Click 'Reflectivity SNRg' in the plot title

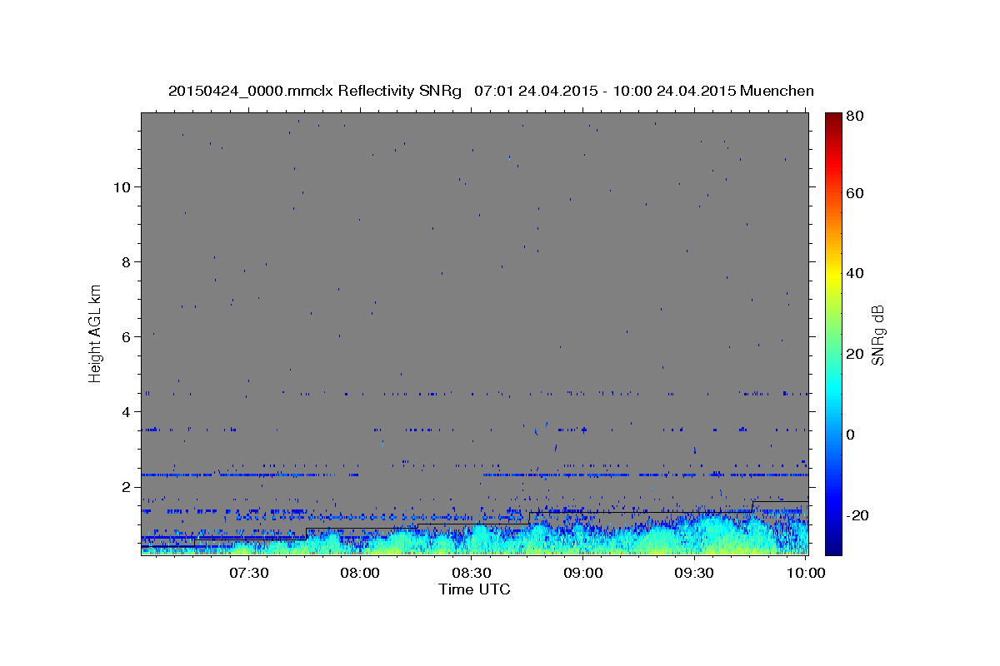pos(402,91)
